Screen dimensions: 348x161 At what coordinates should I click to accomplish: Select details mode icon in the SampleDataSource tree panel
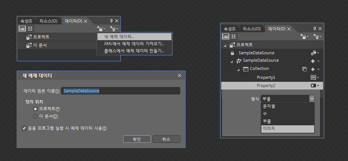(233, 36)
